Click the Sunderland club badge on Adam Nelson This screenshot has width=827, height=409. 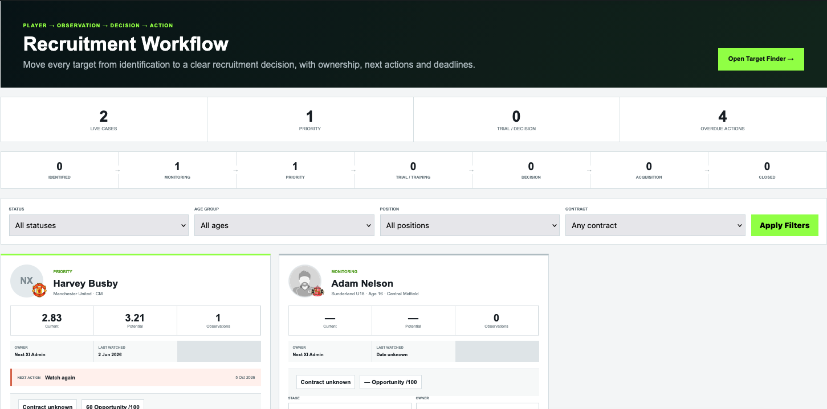318,292
